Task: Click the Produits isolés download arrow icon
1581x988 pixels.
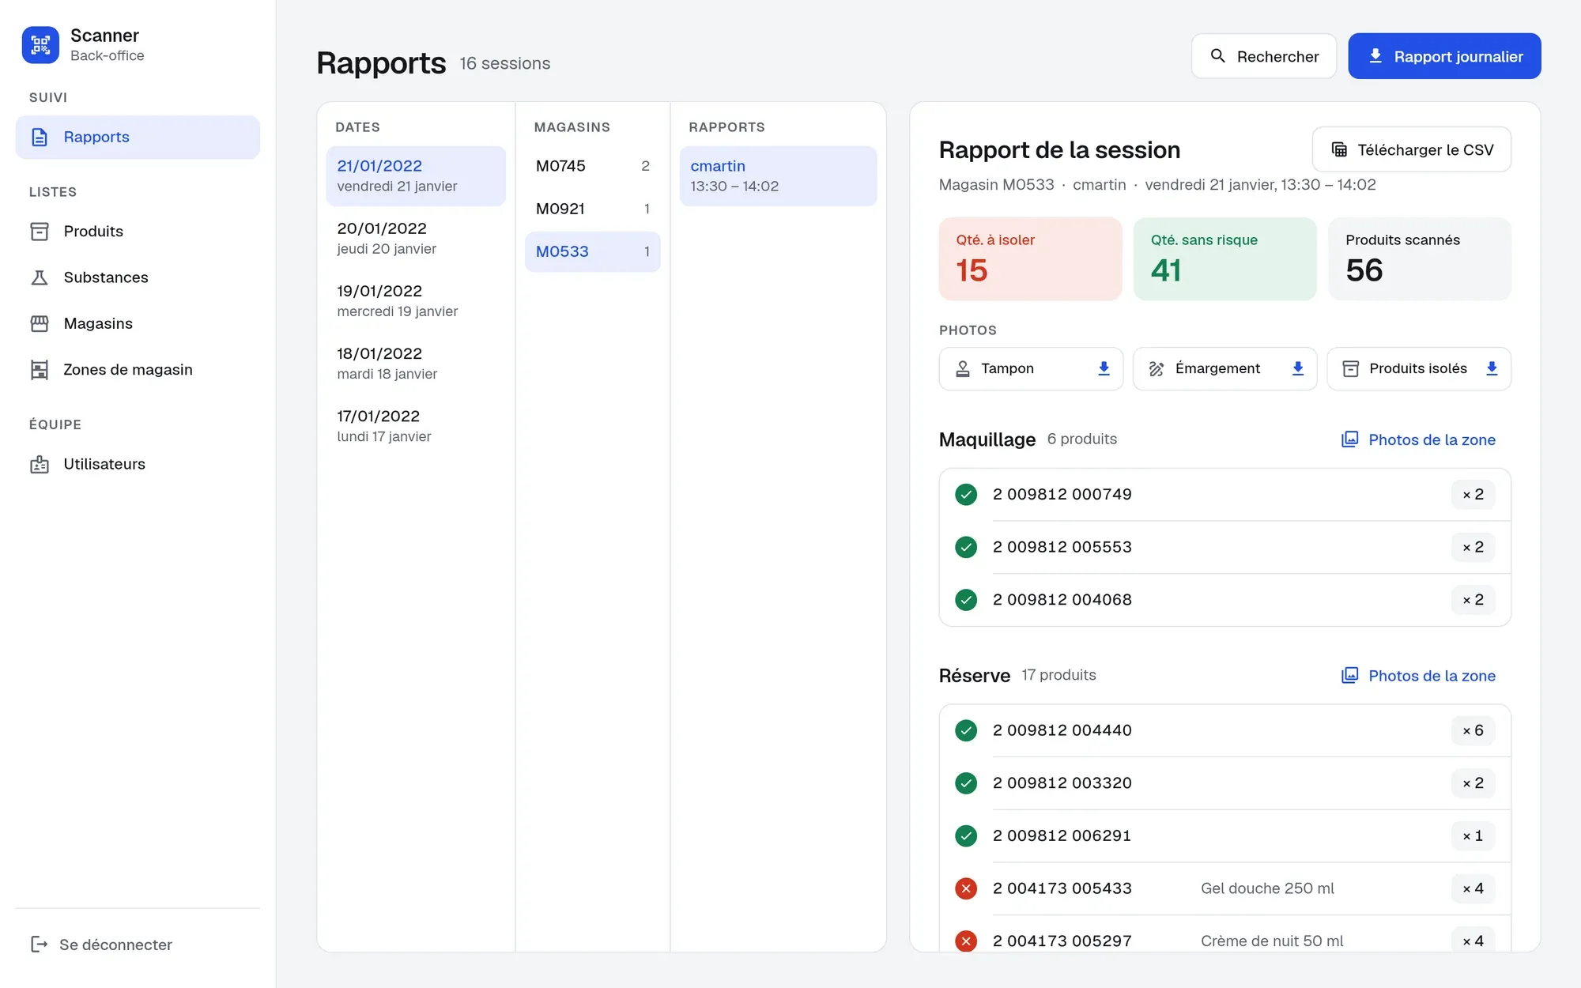Action: click(x=1492, y=368)
